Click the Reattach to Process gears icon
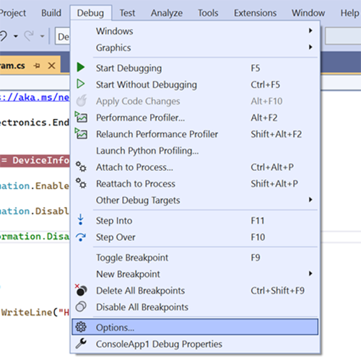This screenshot has height=362, width=361. 81,183
